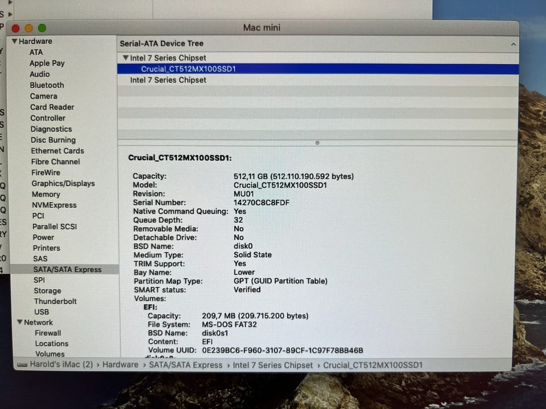Viewport: 546px width, 409px height.
Task: Open Apple Pay hardware info
Action: pos(47,63)
